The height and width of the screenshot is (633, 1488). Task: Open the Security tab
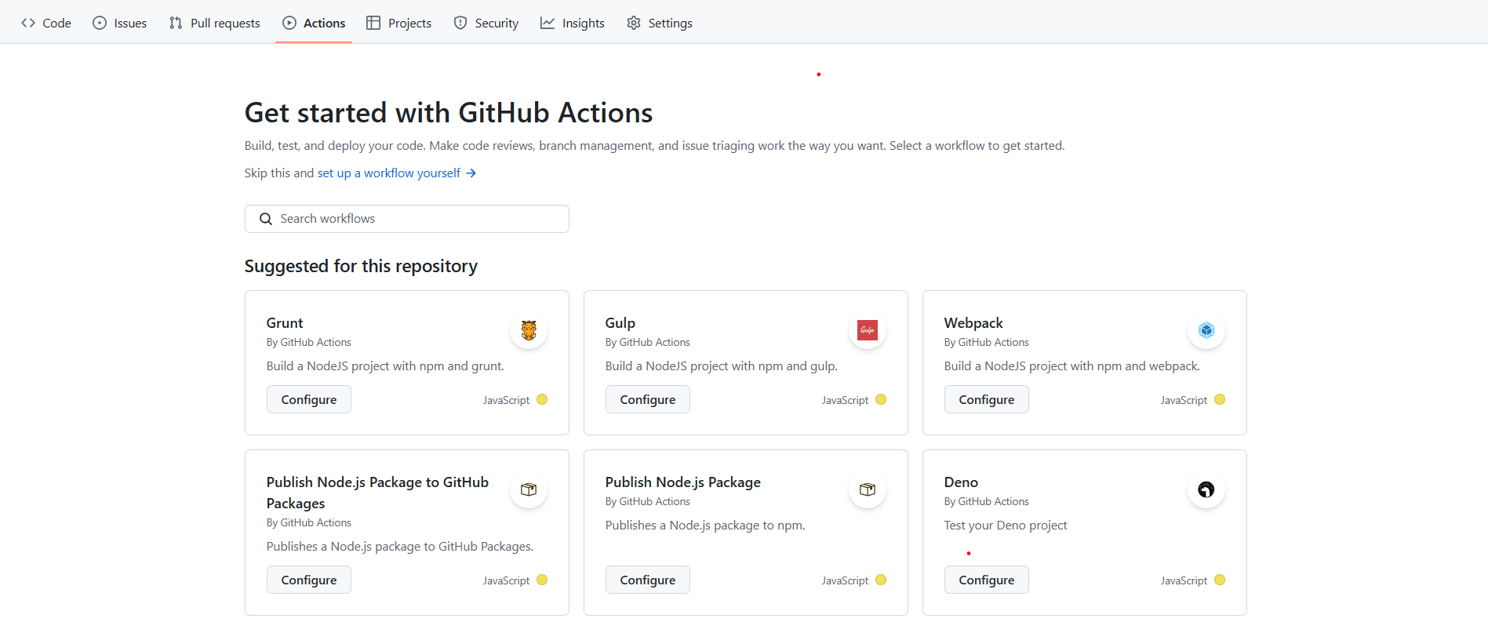(x=486, y=24)
